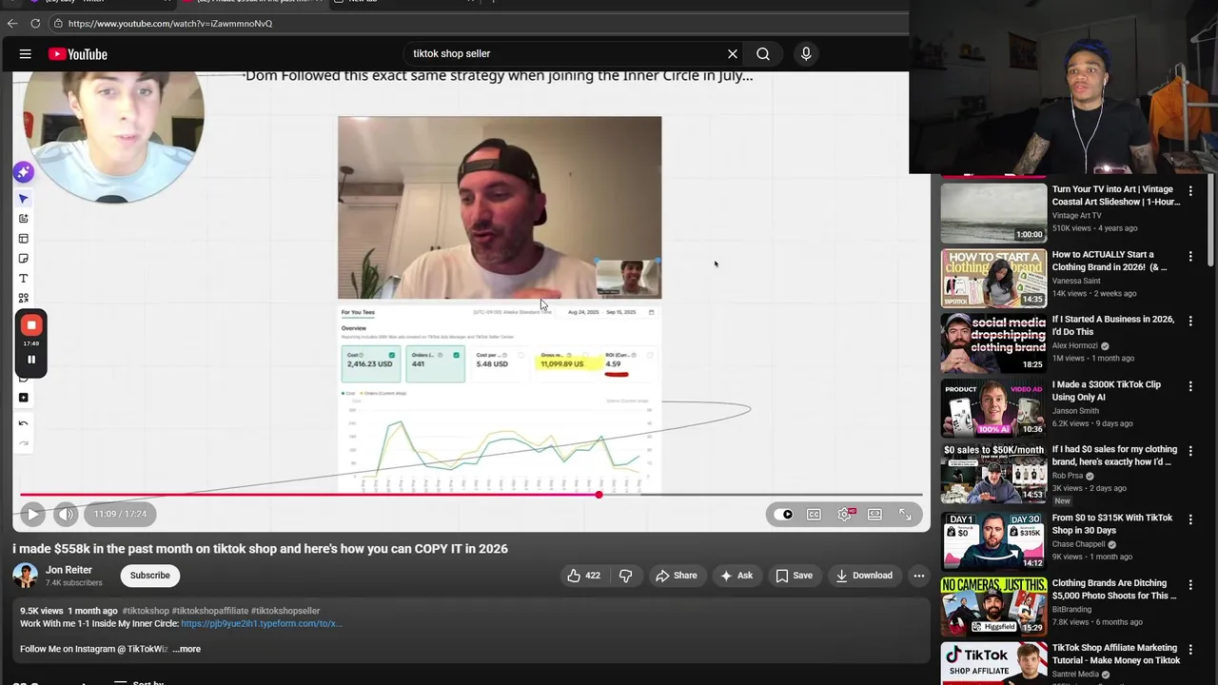Save the video to a playlist

tap(795, 576)
